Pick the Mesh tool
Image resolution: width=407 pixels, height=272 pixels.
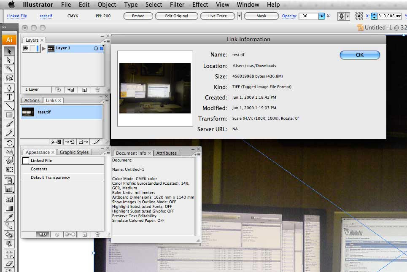click(x=9, y=199)
